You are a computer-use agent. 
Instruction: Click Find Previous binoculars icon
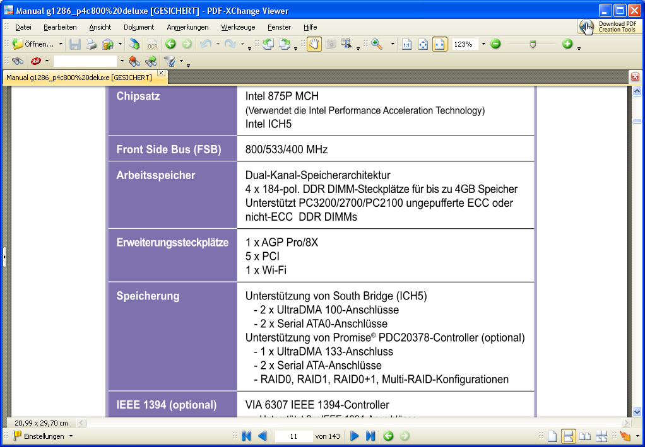point(134,61)
